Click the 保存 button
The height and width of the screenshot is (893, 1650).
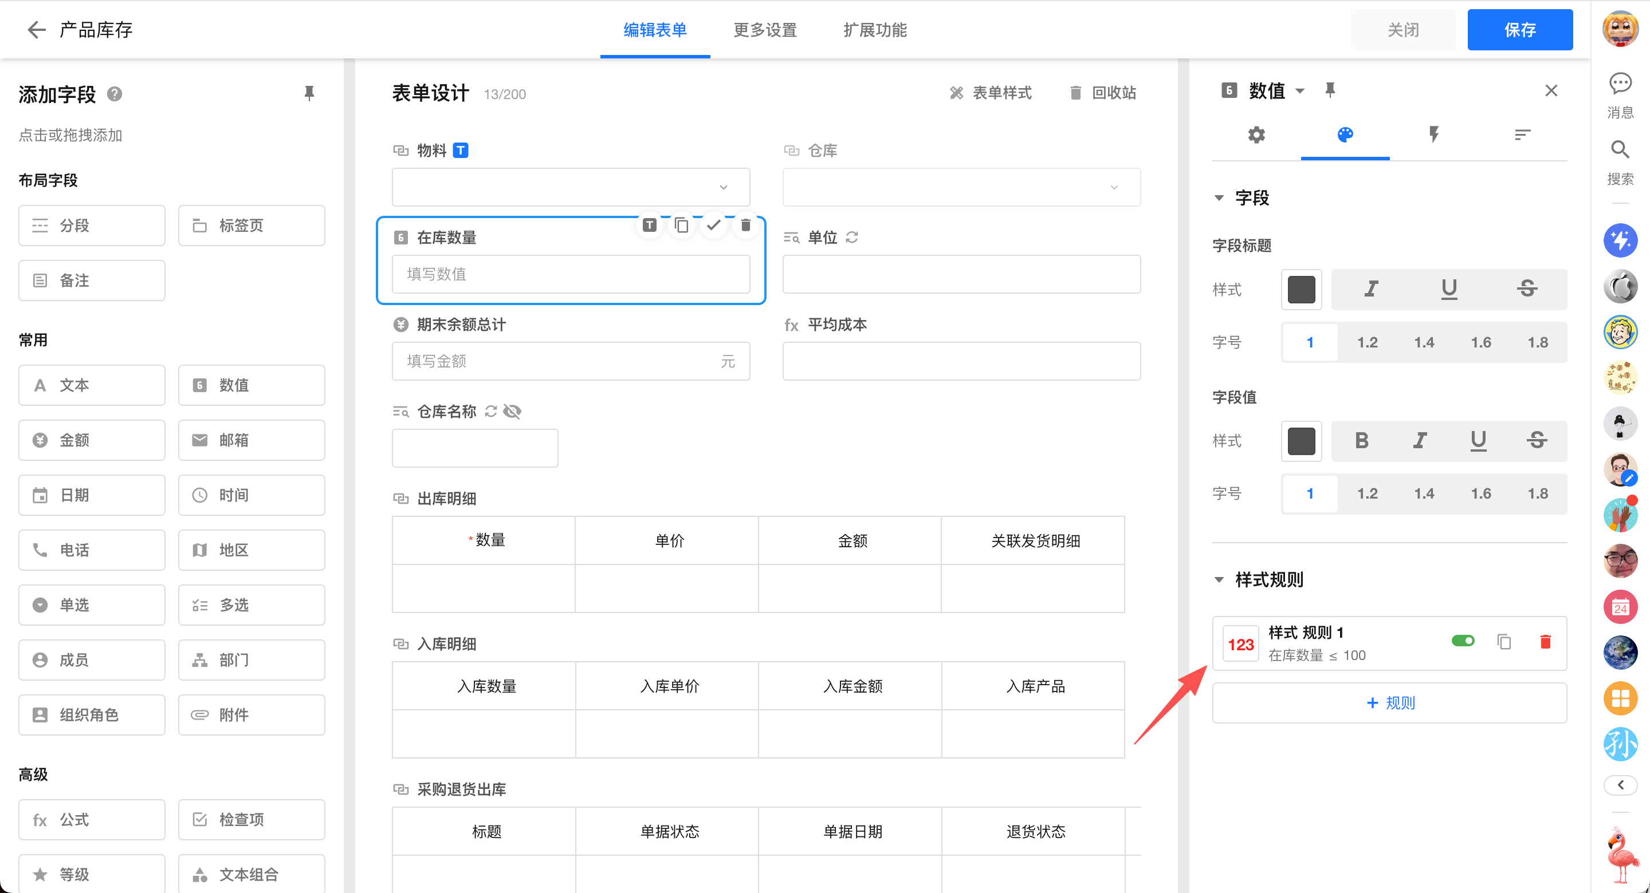(x=1519, y=29)
